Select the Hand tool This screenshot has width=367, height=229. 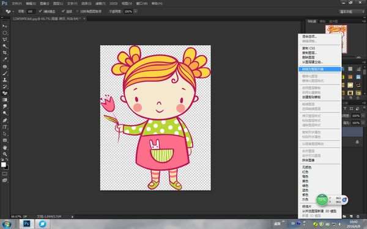(5, 147)
